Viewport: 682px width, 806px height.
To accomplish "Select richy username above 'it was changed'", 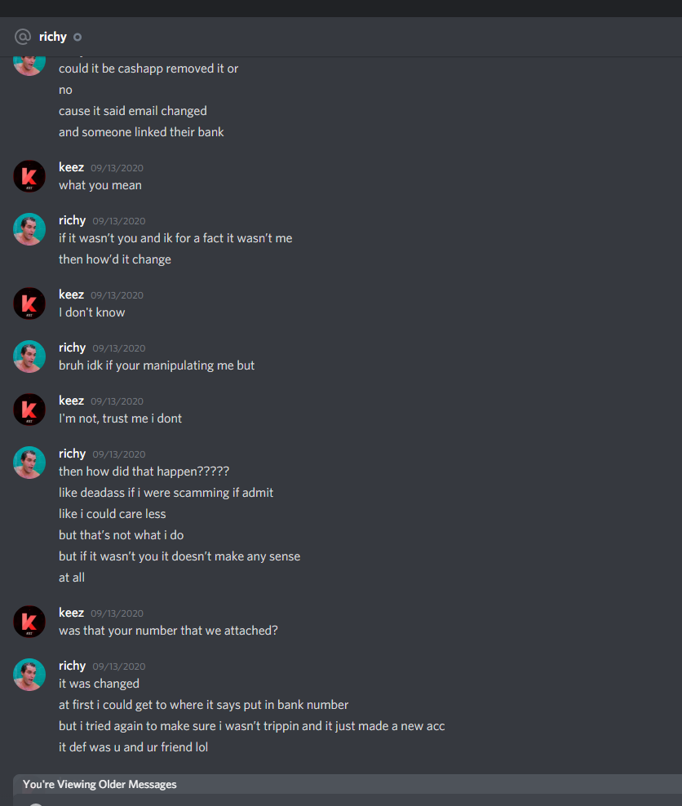I will coord(72,666).
